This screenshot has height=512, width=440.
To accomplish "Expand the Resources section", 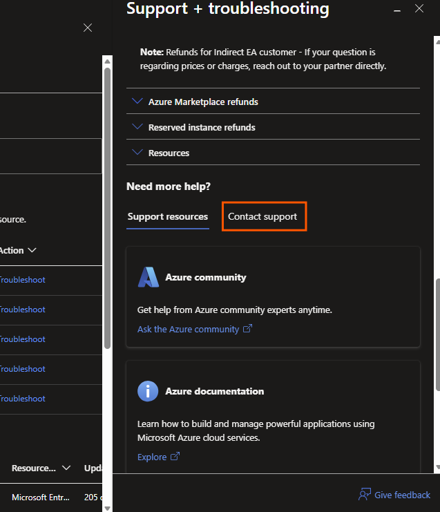I will 273,153.
